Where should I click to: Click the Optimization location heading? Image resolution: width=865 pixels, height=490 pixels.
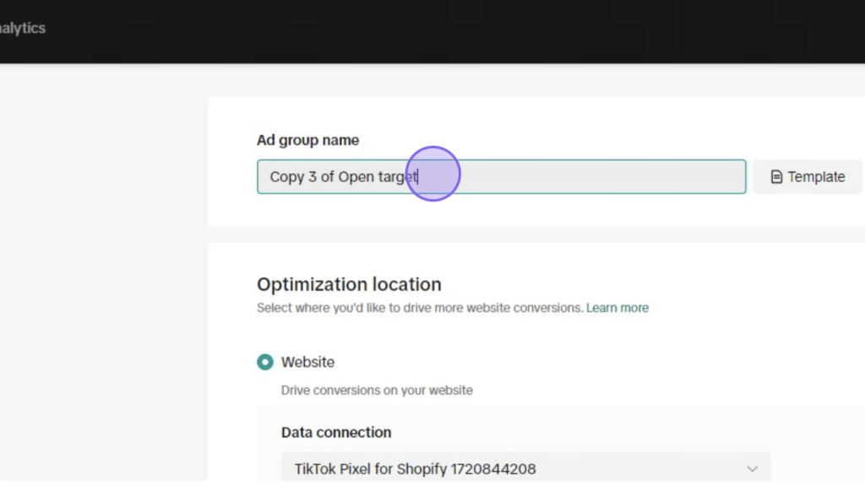coord(349,285)
